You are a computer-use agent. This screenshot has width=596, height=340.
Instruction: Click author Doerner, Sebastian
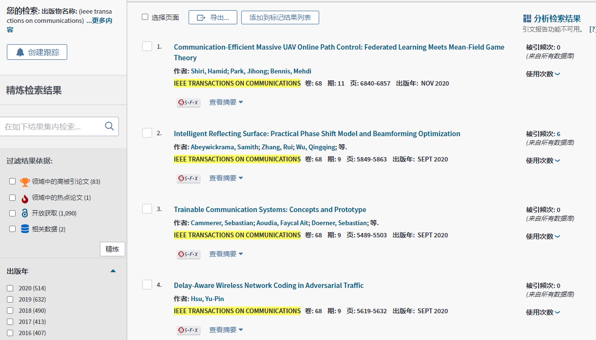coord(338,223)
